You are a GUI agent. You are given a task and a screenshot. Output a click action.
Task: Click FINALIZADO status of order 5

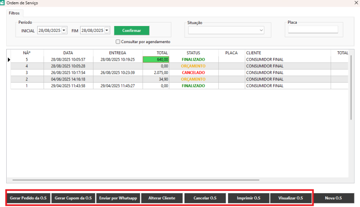pyautogui.click(x=193, y=60)
